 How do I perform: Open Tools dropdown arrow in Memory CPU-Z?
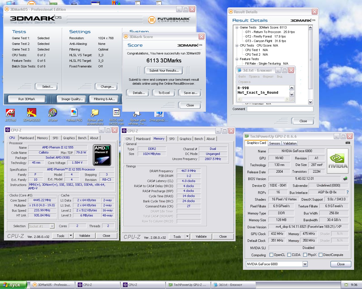pos(188,237)
